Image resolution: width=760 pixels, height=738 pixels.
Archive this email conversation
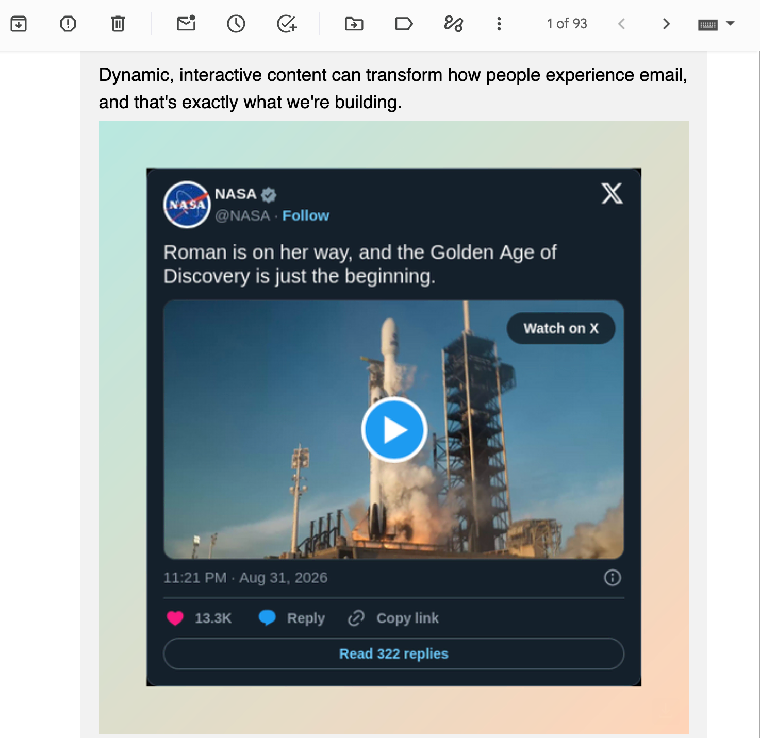coord(19,24)
